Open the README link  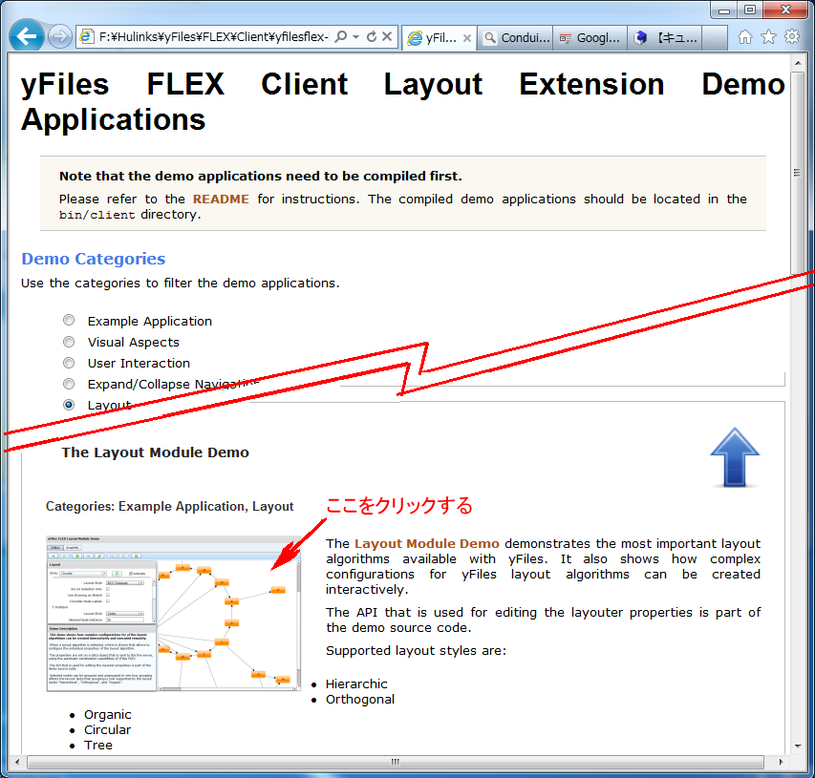tap(221, 199)
